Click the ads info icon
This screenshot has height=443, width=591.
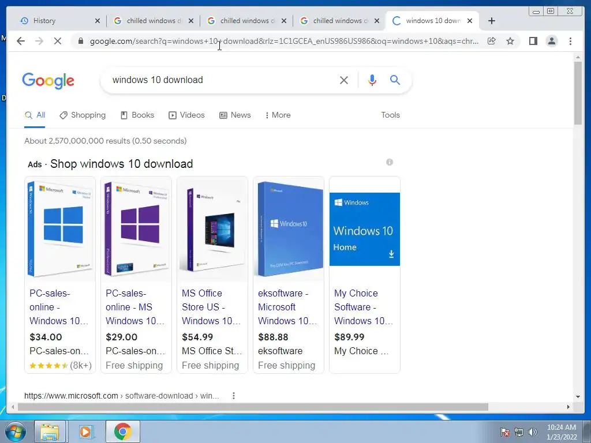point(390,162)
